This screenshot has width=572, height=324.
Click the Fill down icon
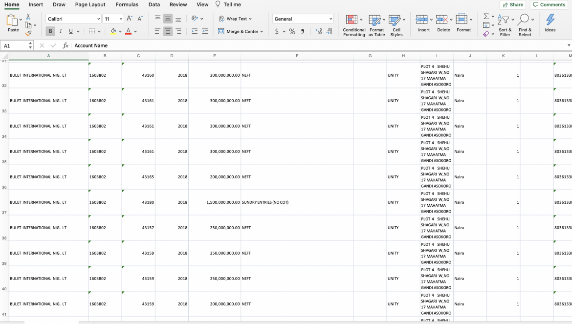[486, 25]
